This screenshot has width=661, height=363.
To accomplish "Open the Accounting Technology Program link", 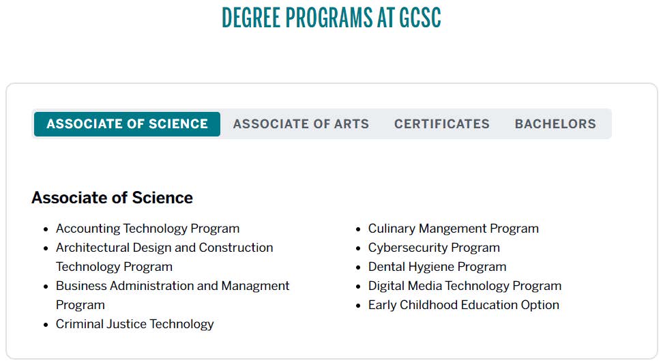I will pyautogui.click(x=147, y=229).
